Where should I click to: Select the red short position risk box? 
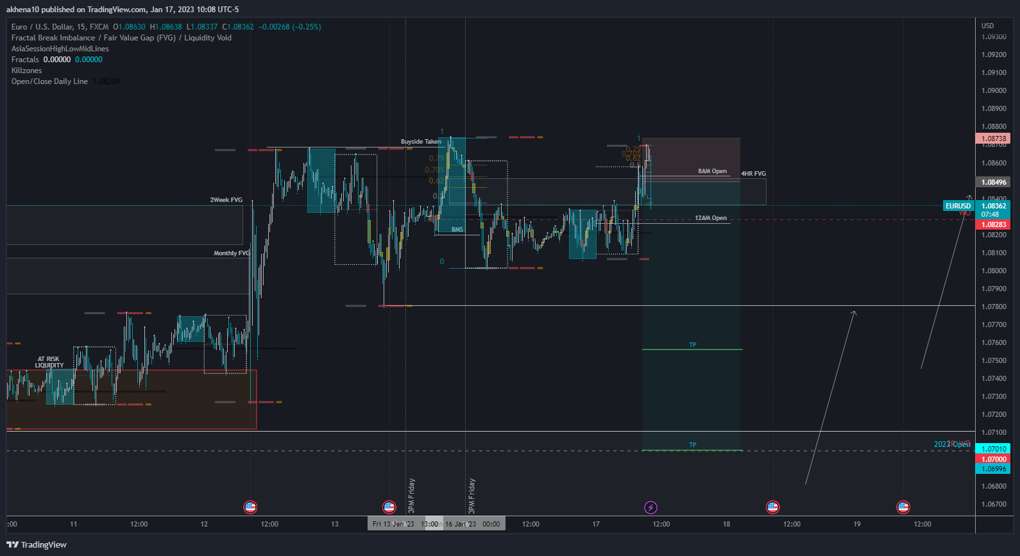691,160
